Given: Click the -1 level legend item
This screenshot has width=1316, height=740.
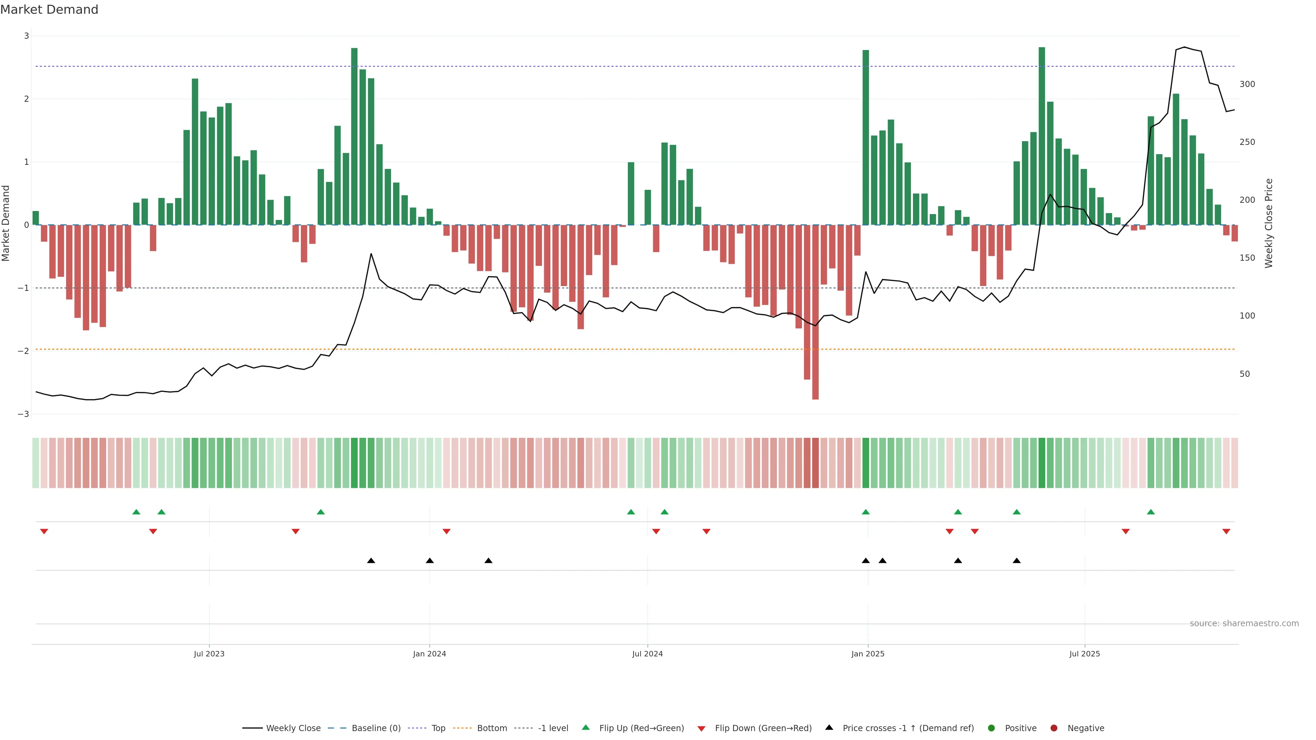Looking at the screenshot, I should click(553, 728).
